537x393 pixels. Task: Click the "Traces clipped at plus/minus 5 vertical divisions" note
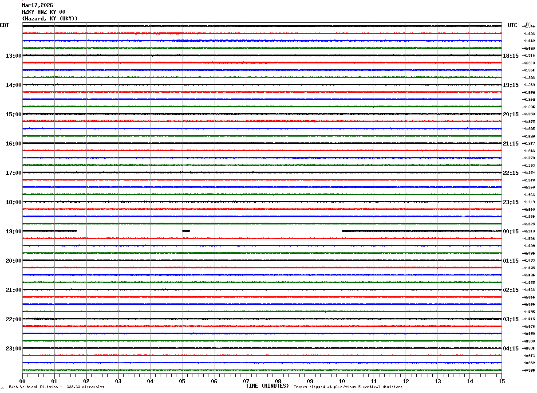(x=348, y=387)
